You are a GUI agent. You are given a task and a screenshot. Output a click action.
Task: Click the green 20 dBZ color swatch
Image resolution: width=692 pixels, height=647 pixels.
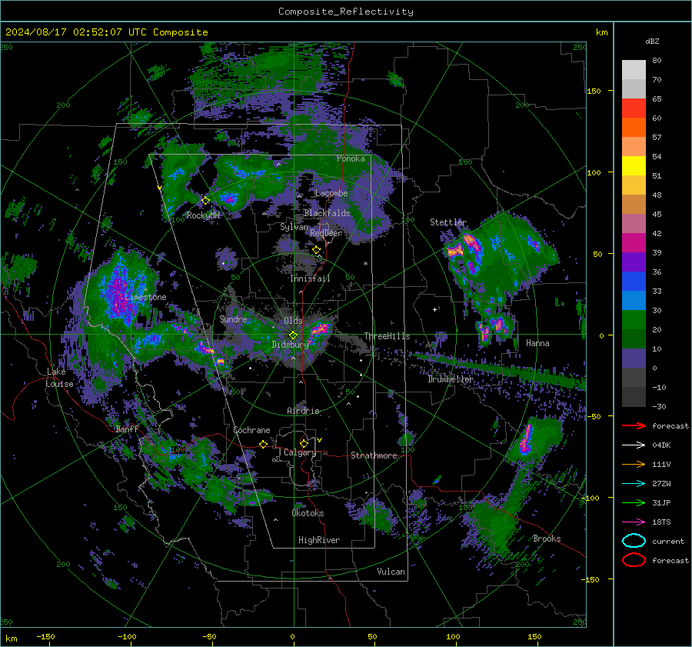pos(634,320)
